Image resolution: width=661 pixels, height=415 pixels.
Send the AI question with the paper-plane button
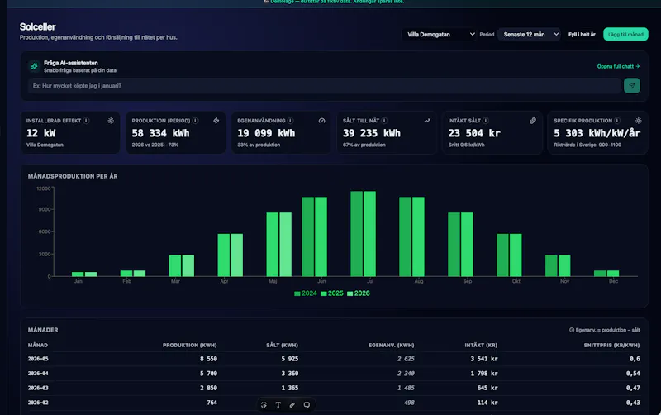(x=631, y=86)
